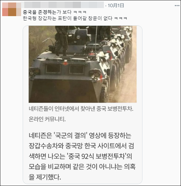Select the 온라인 커뮤니티 source caption

(47, 119)
